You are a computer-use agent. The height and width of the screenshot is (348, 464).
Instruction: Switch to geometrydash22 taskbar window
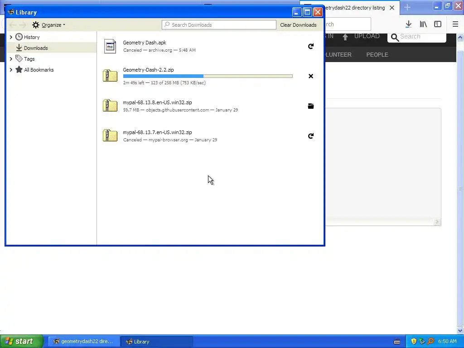pyautogui.click(x=84, y=342)
